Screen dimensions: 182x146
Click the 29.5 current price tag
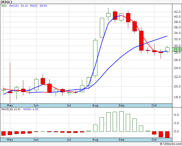(x=177, y=49)
